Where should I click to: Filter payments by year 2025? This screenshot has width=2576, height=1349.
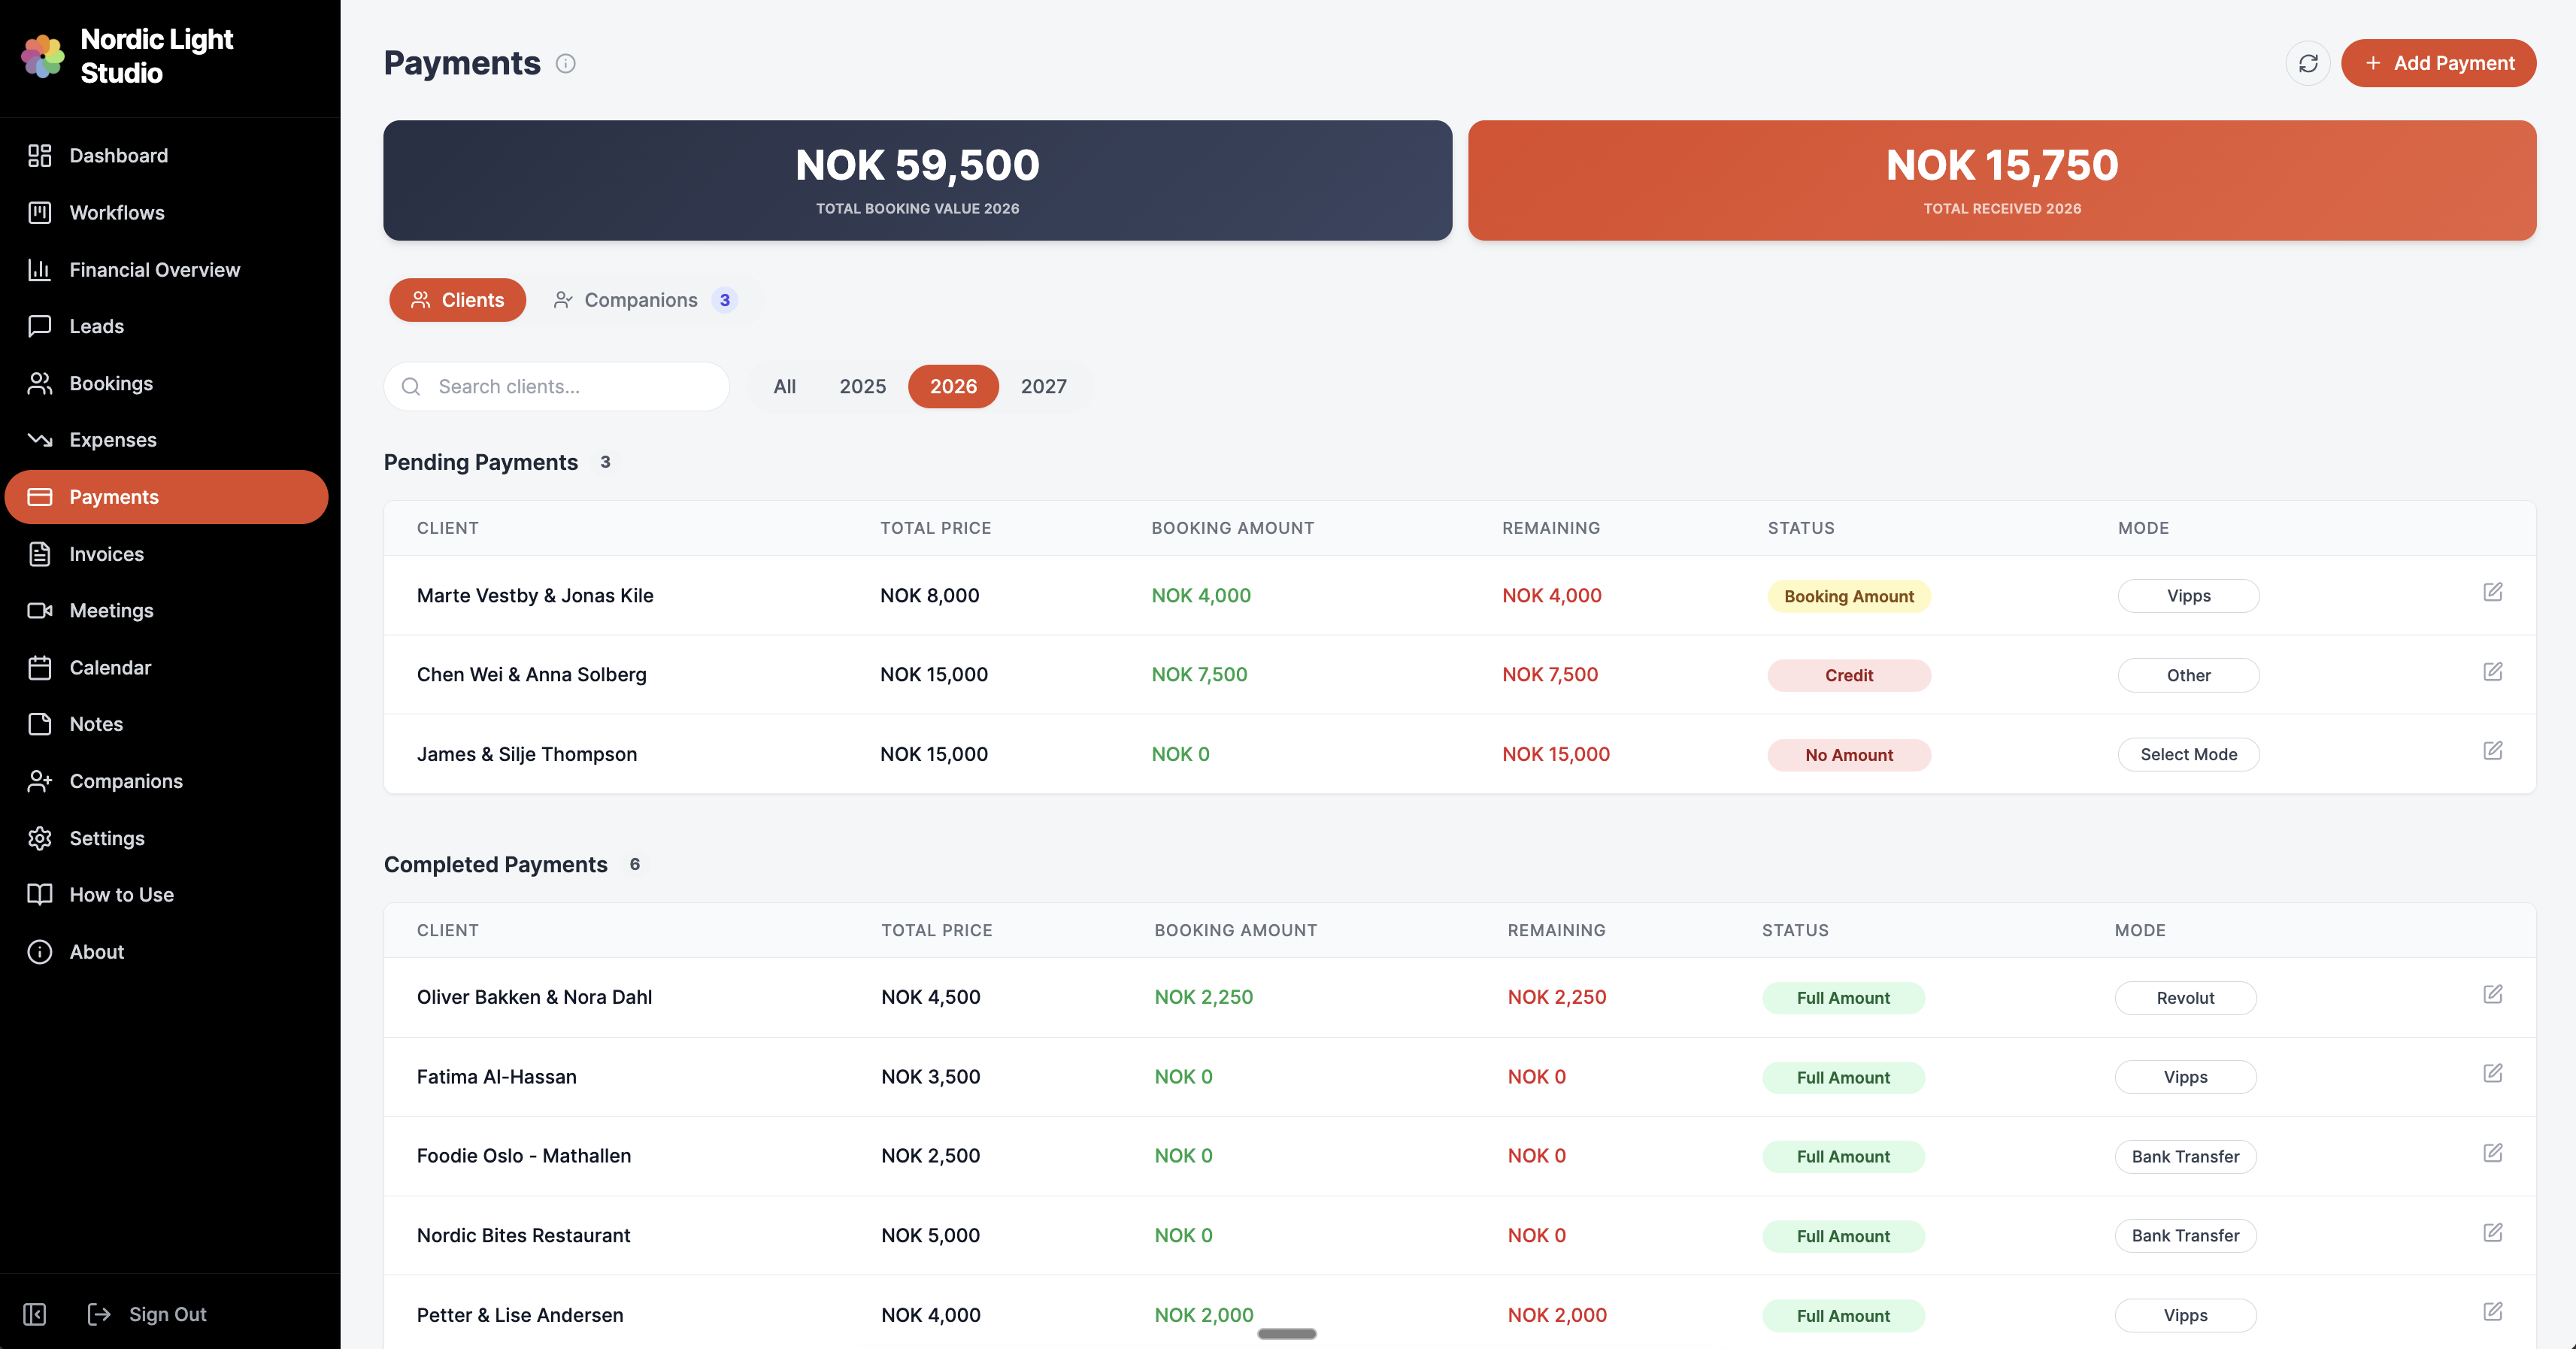862,386
